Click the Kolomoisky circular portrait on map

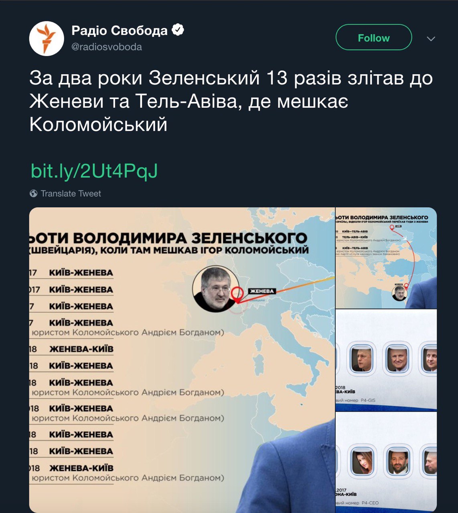215,289
